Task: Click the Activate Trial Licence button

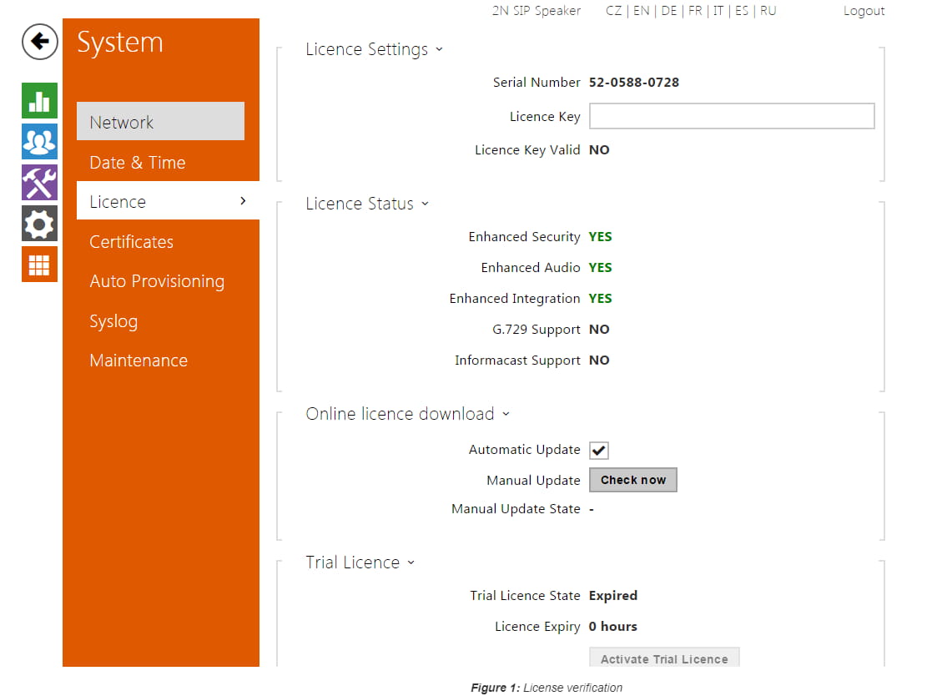Action: pos(664,658)
